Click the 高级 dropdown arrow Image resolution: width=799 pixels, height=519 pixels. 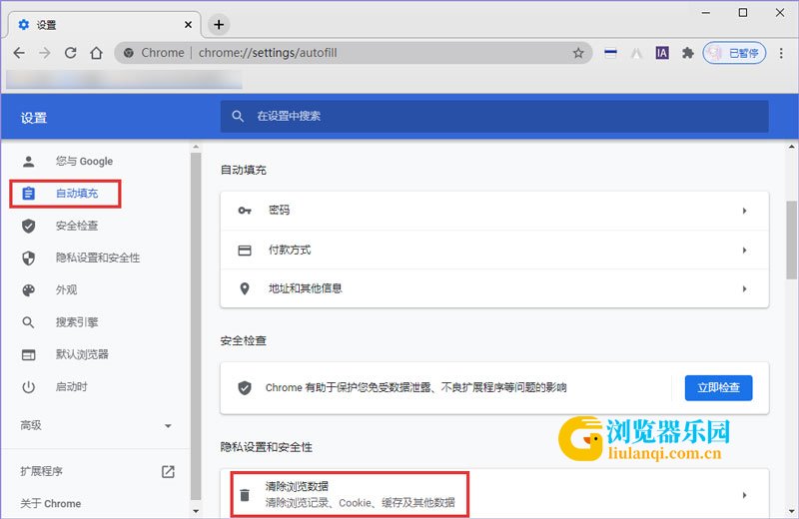pos(168,426)
